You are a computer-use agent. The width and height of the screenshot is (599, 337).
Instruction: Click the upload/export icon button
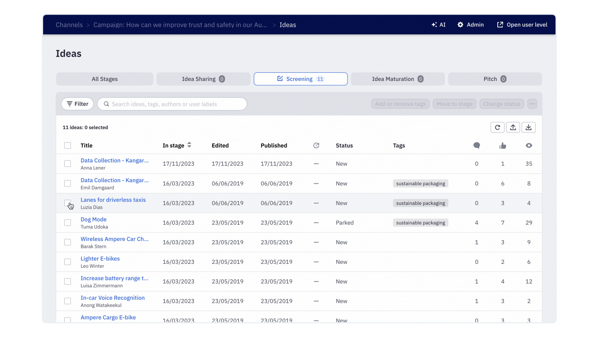click(x=513, y=127)
